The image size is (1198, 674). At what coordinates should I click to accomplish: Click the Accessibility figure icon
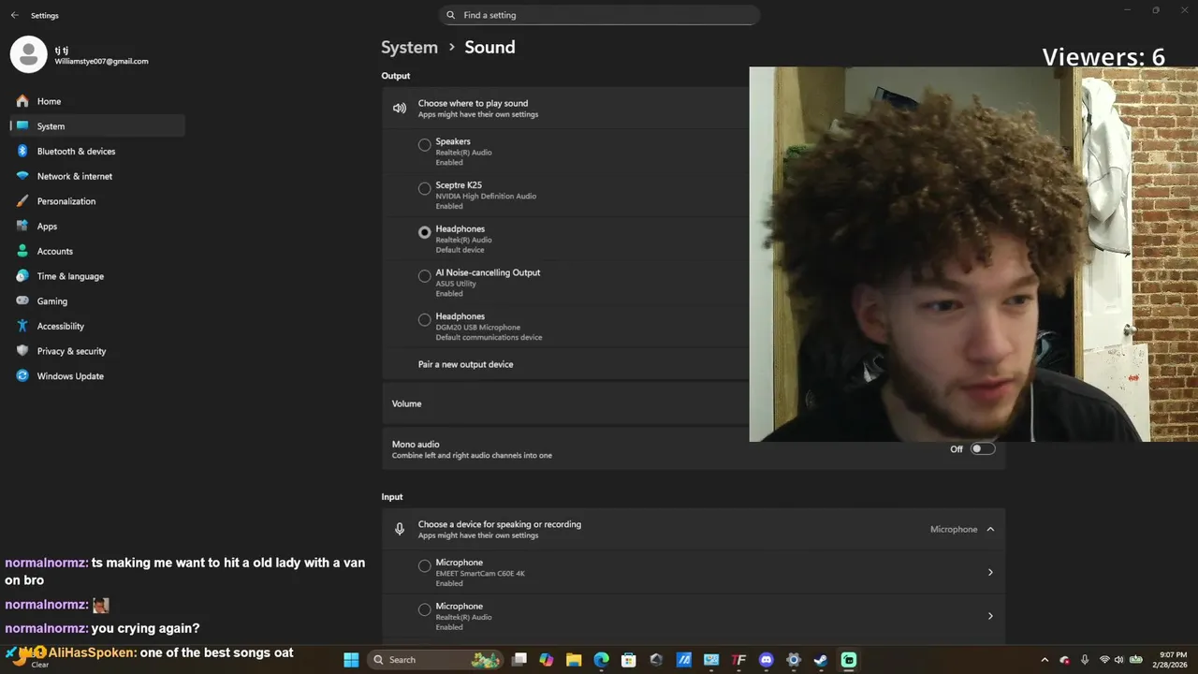point(22,326)
